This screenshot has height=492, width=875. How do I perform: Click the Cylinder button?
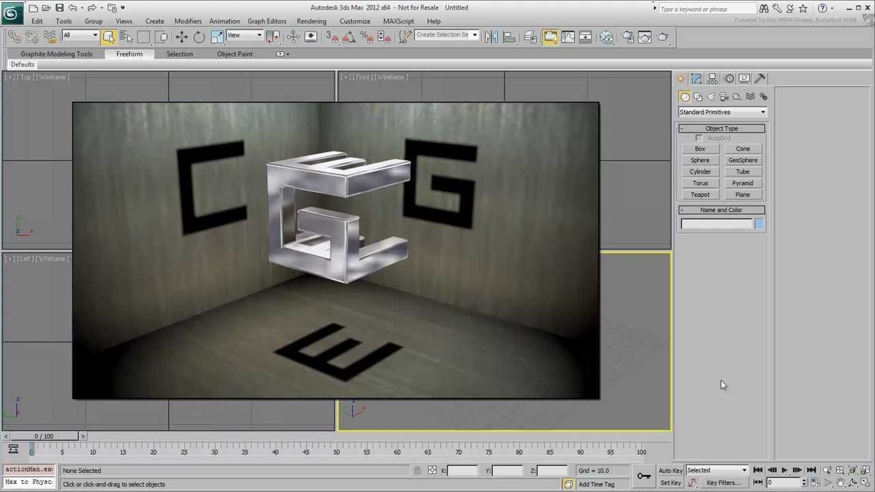tap(700, 172)
